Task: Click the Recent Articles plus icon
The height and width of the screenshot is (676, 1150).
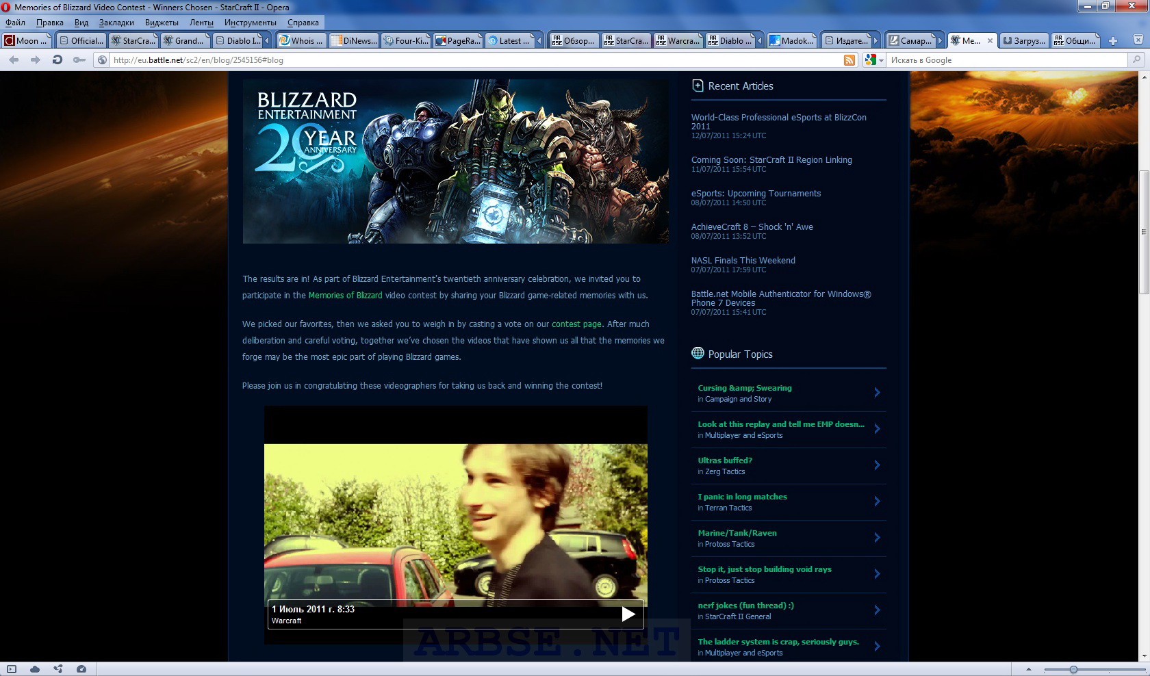Action: click(698, 86)
